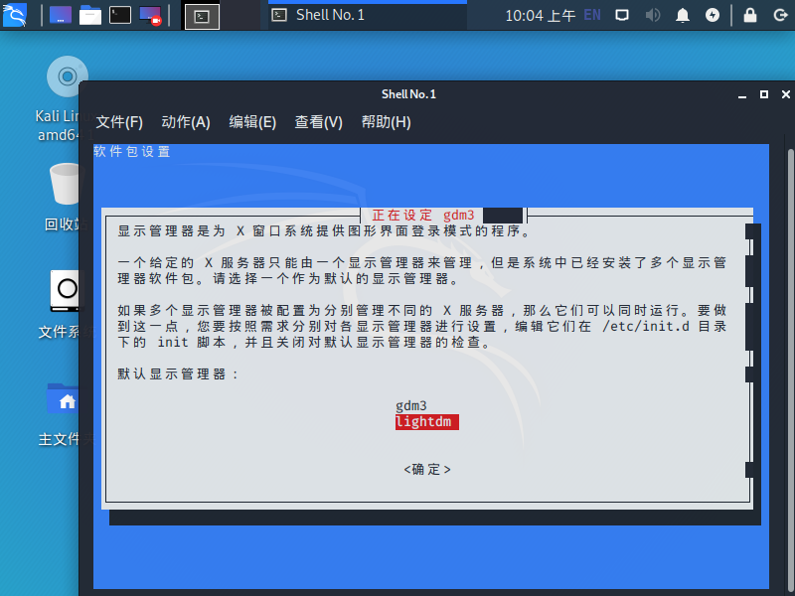
Task: Click the lock screen icon
Action: (x=750, y=15)
